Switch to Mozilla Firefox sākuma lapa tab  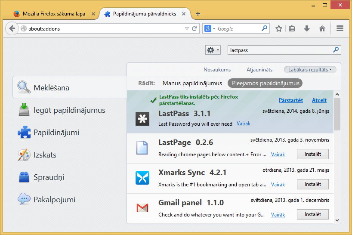coord(54,14)
